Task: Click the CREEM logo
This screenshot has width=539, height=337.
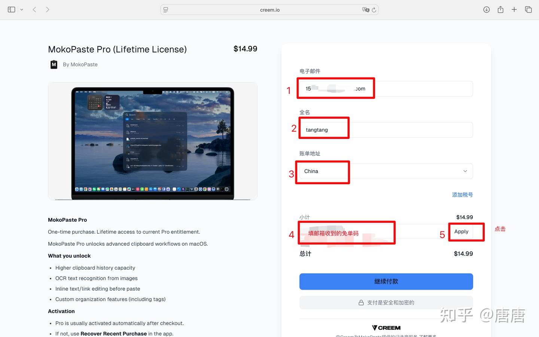Action: coord(386,328)
